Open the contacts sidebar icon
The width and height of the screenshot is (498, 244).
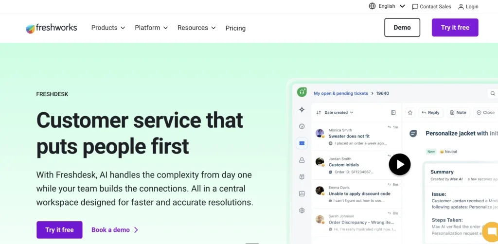click(x=302, y=160)
